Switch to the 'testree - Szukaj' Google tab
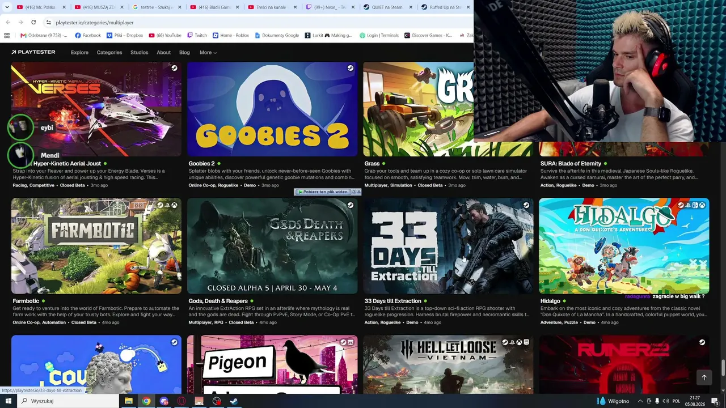The image size is (726, 408). pos(157,7)
